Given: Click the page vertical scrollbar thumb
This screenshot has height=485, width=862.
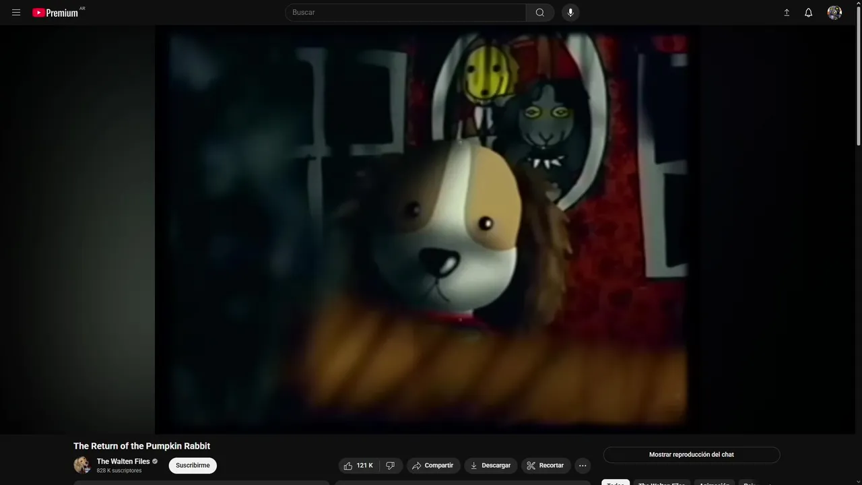Looking at the screenshot, I should [858, 75].
